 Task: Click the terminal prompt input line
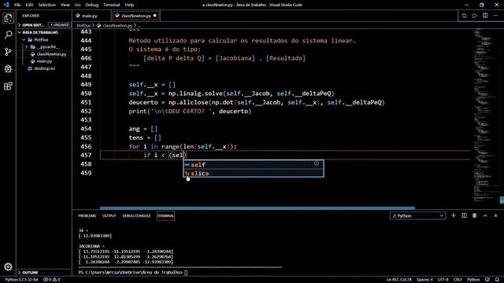[133, 273]
